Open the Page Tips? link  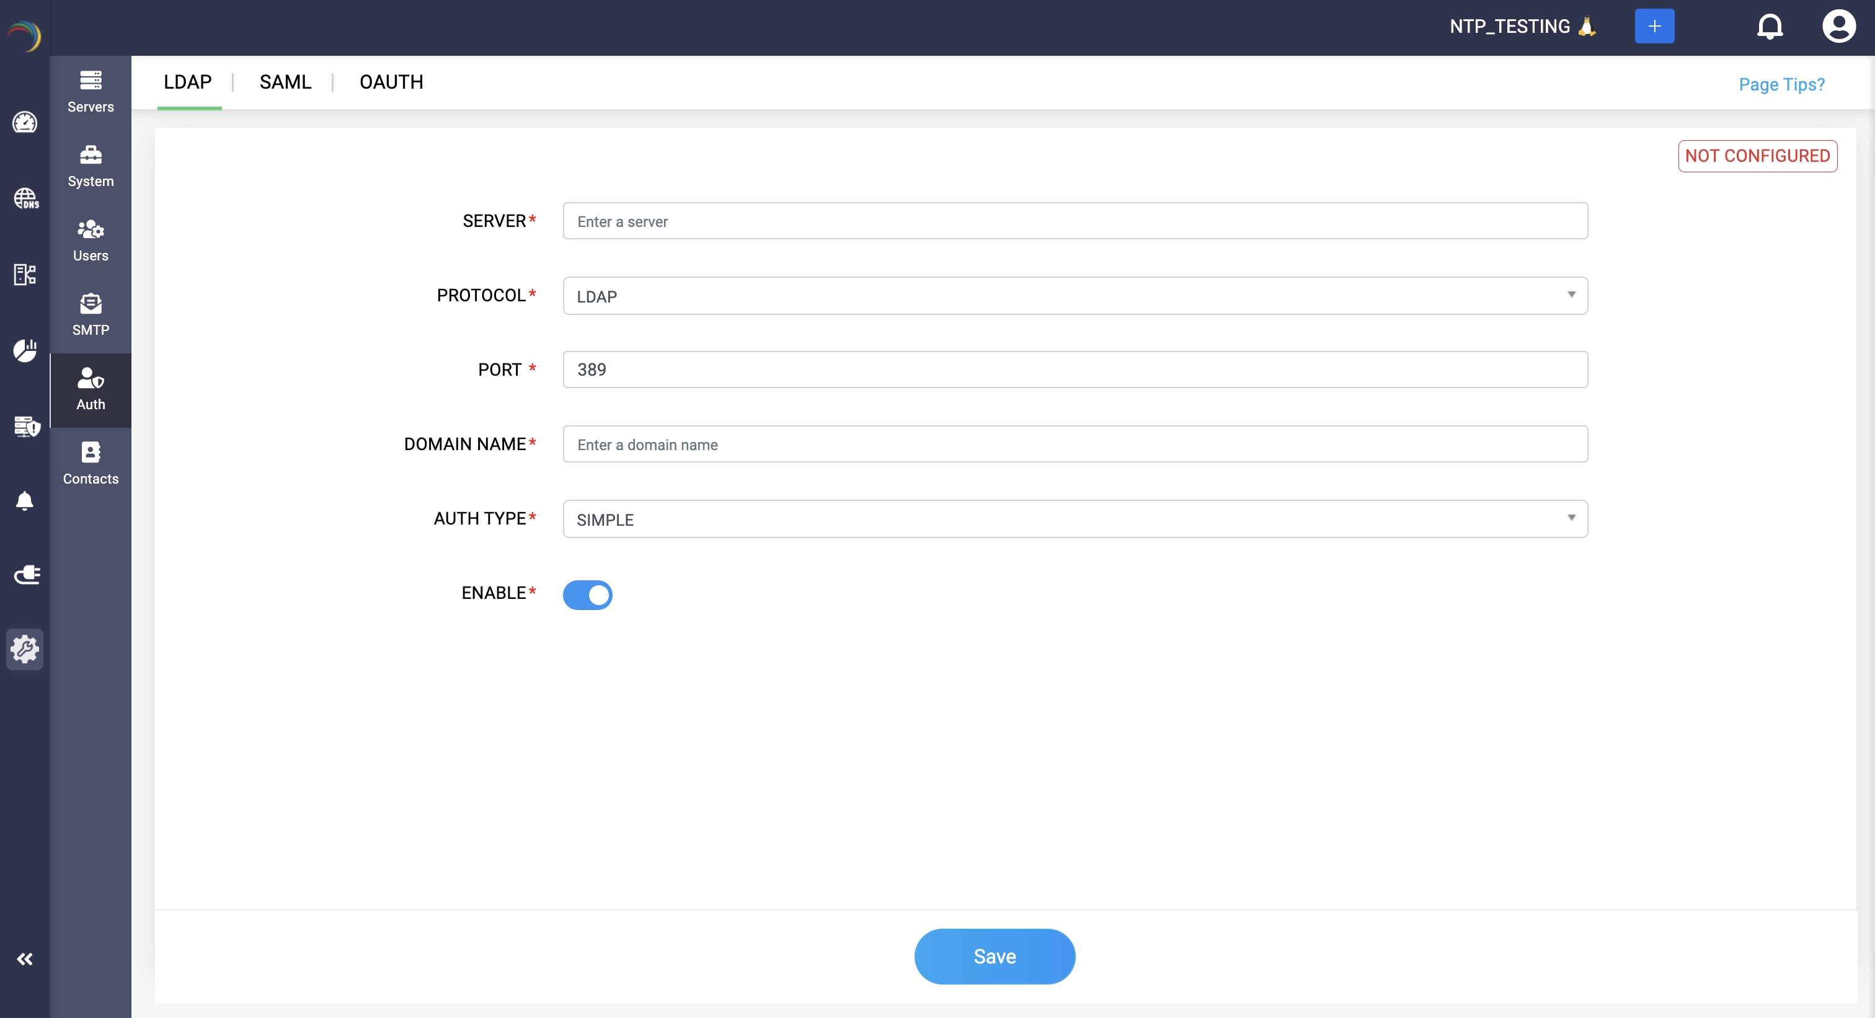click(1781, 84)
